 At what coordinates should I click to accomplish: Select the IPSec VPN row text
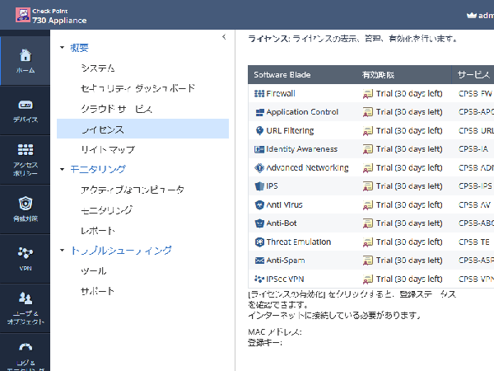pyautogui.click(x=285, y=279)
